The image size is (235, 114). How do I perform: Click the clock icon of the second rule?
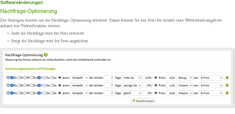click(8, 85)
